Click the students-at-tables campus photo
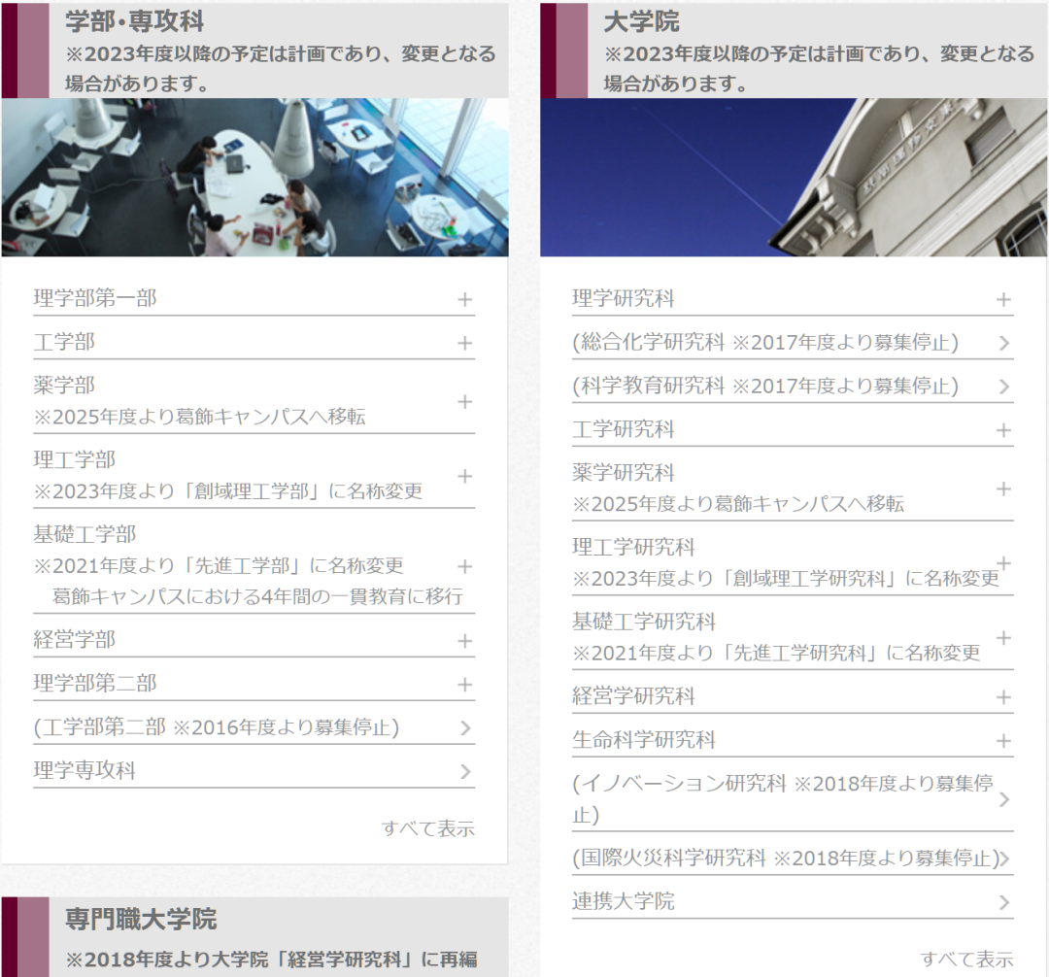 tap(254, 177)
